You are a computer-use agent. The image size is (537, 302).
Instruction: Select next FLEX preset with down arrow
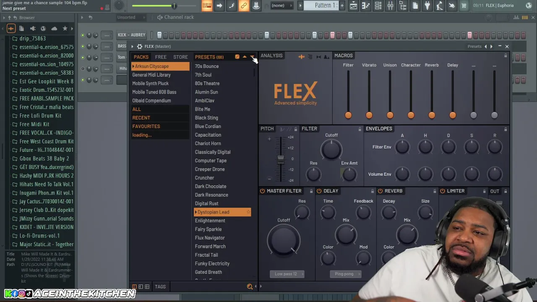point(252,57)
